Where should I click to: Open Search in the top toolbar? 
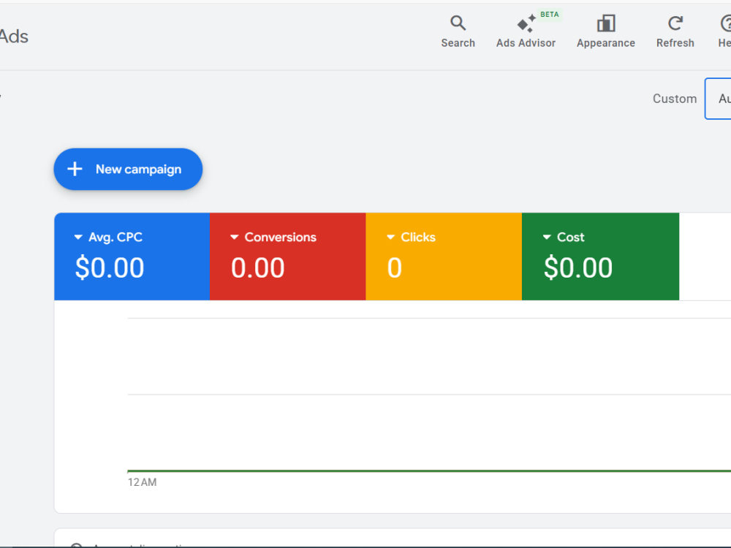[x=458, y=31]
